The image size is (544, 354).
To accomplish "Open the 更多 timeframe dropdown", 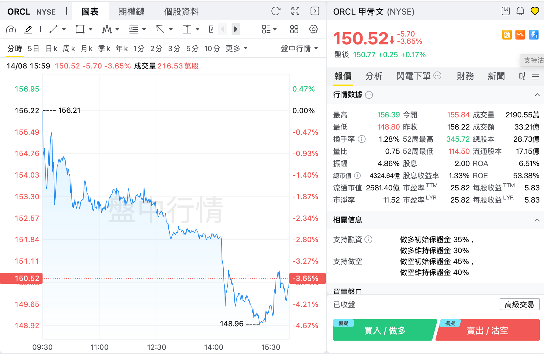I will coord(236,48).
